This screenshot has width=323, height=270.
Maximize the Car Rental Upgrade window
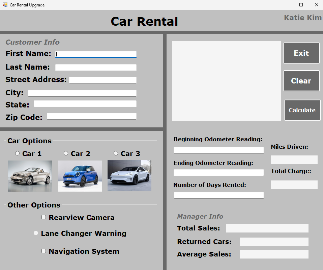(x=301, y=5)
